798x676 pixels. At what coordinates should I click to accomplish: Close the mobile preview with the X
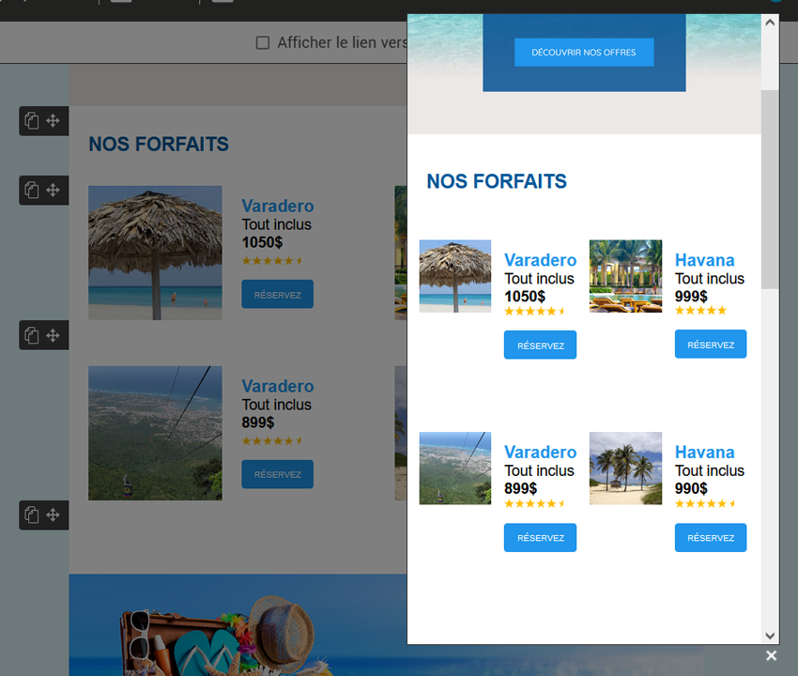tap(771, 655)
